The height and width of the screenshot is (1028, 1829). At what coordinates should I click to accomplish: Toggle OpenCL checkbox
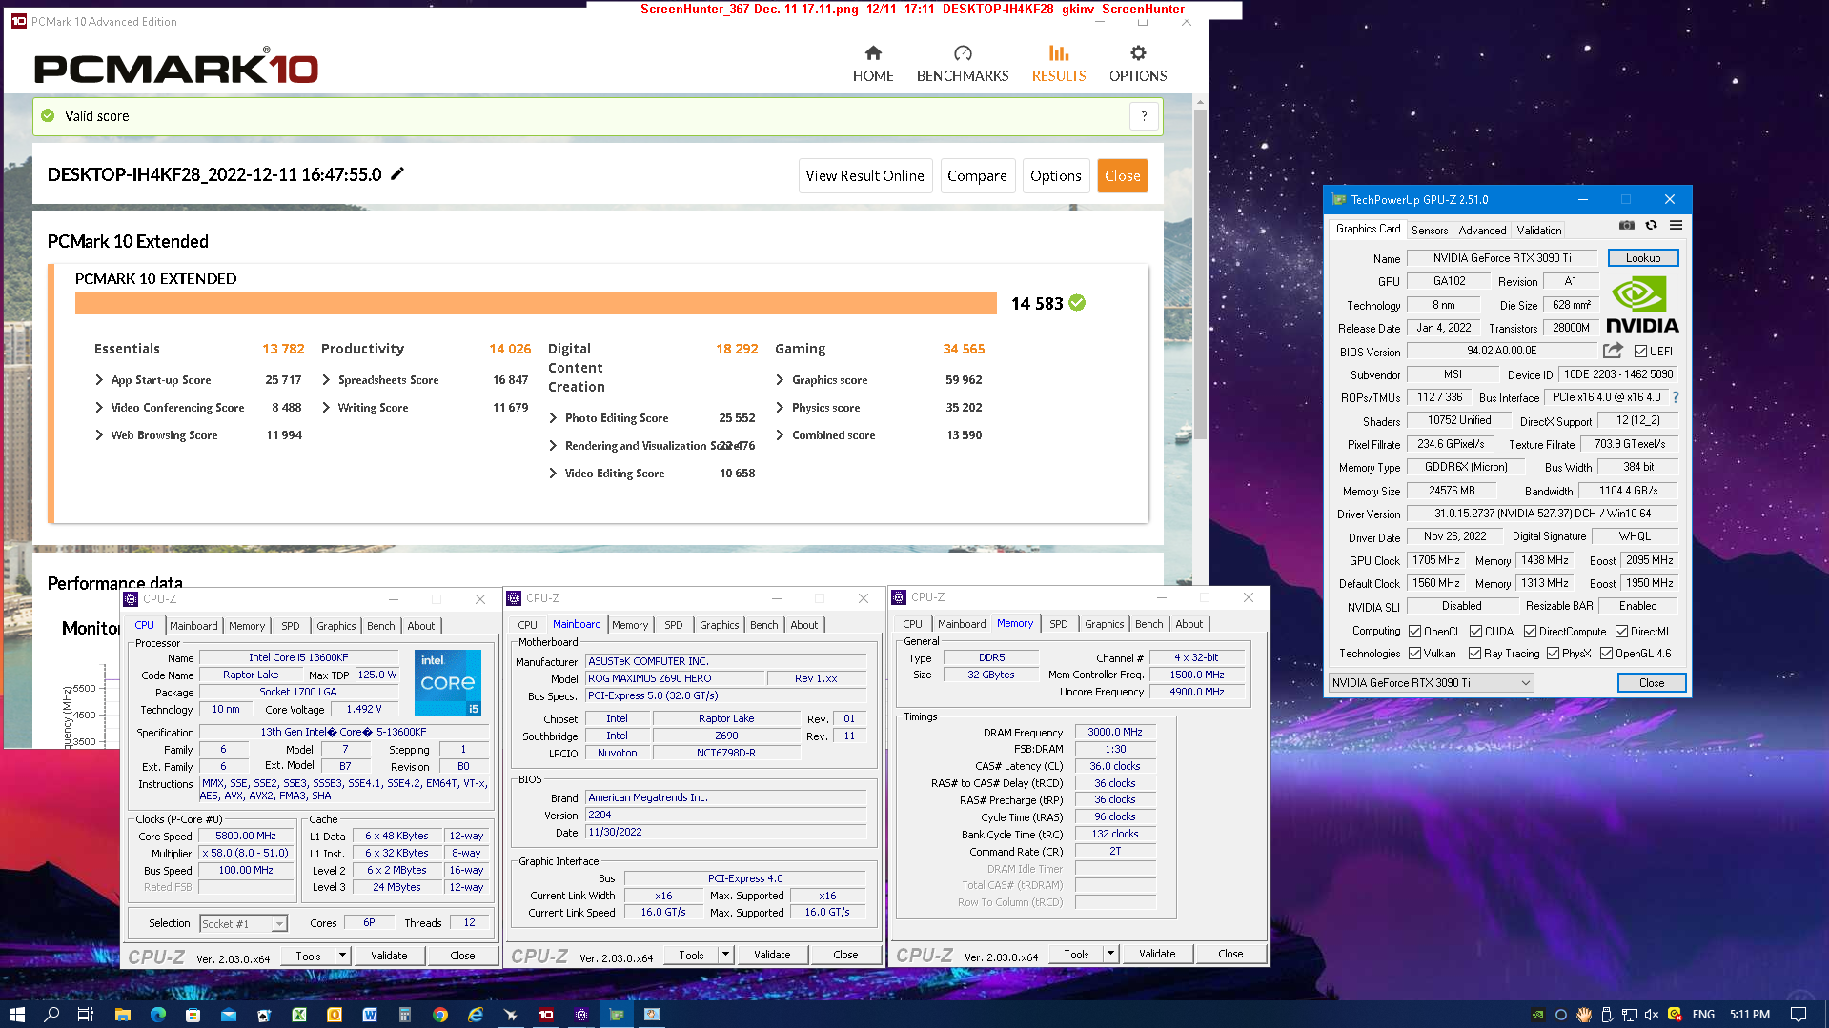1415,632
